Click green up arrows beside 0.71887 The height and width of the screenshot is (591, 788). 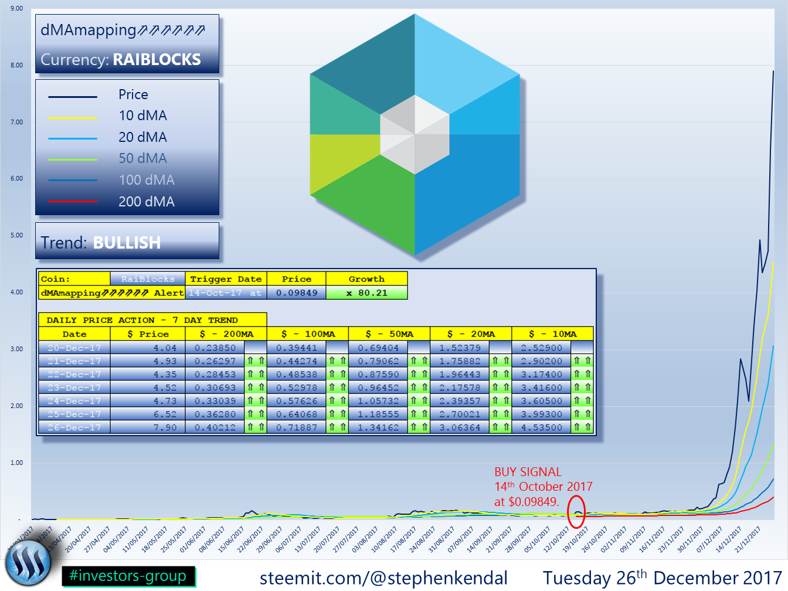click(337, 427)
